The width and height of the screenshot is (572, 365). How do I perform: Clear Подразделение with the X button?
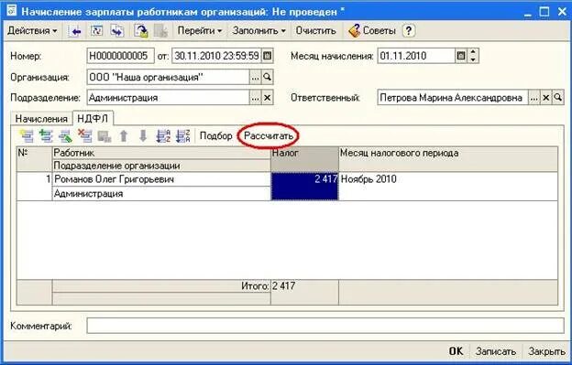pos(268,98)
